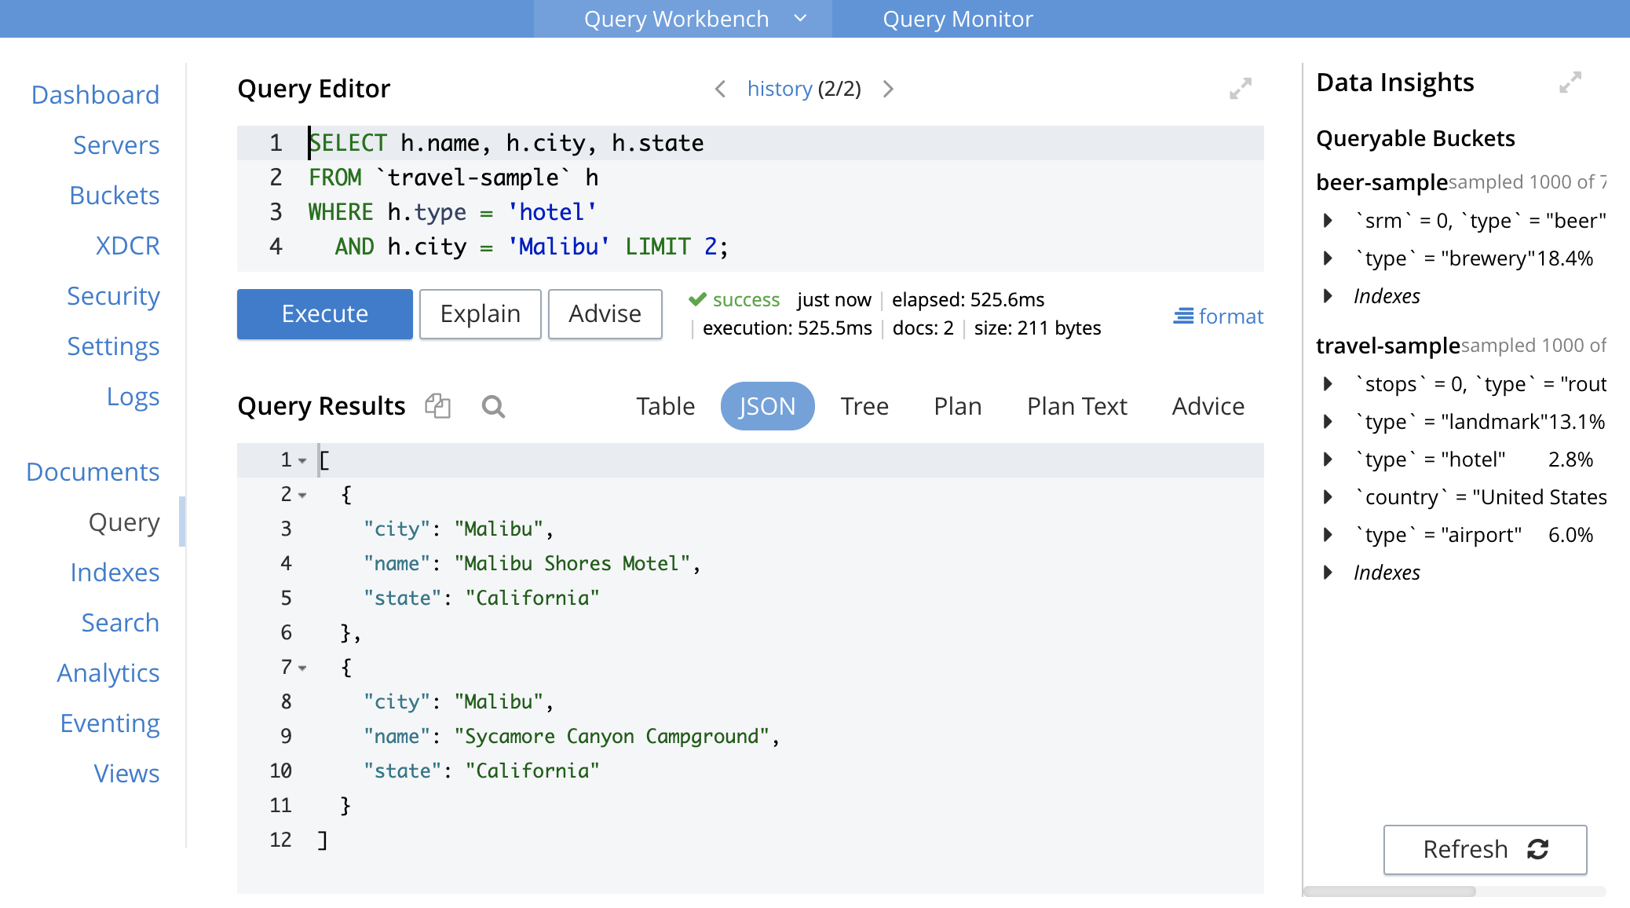The image size is (1630, 908).
Task: Switch results view to Table
Action: [665, 406]
